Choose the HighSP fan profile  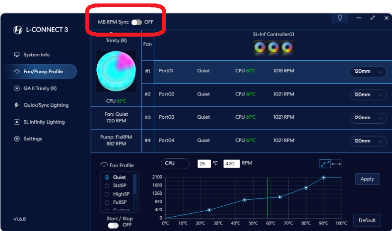[x=118, y=194]
